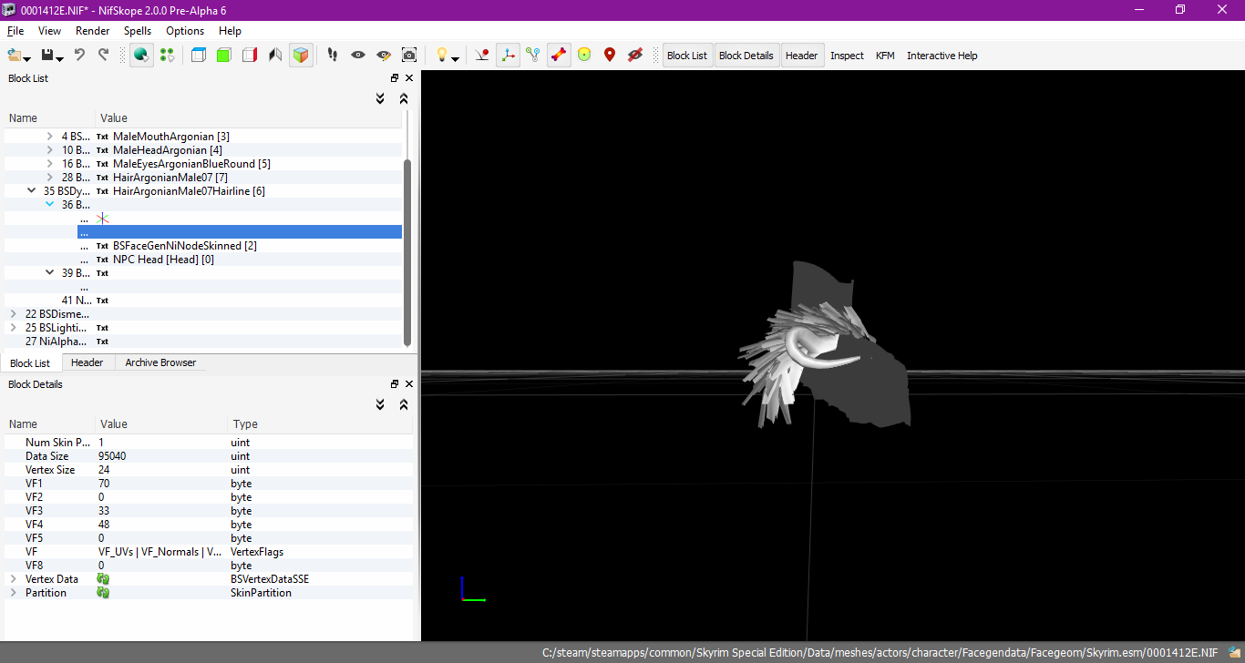The height and width of the screenshot is (663, 1245).
Task: Toggle Block List panel toolbar button
Action: click(687, 56)
